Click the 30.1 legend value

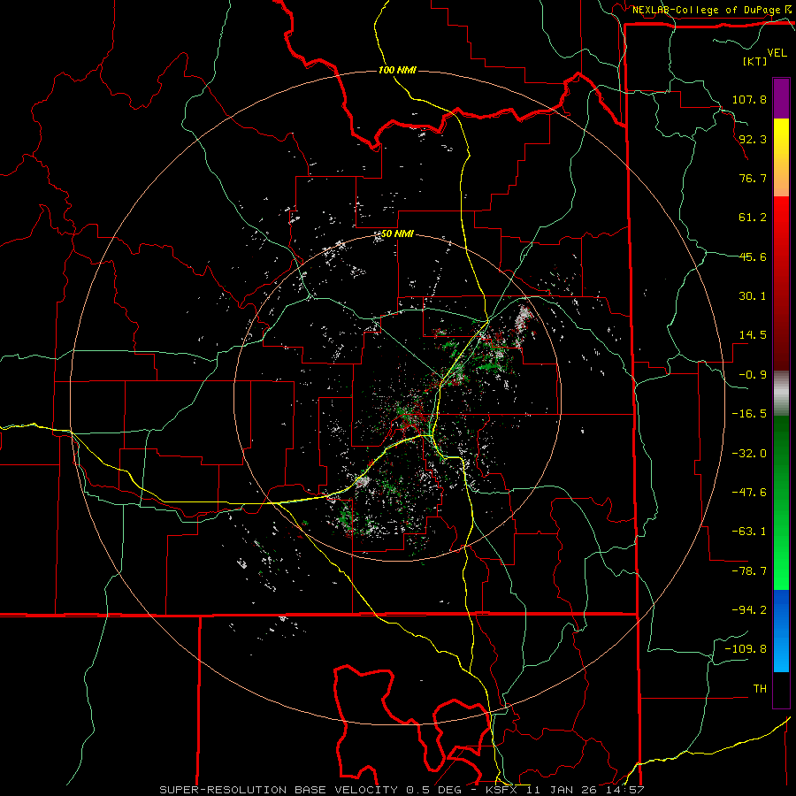753,296
